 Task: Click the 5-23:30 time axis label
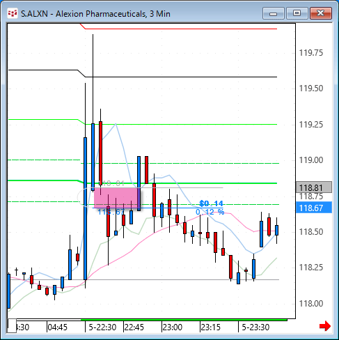pyautogui.click(x=255, y=327)
